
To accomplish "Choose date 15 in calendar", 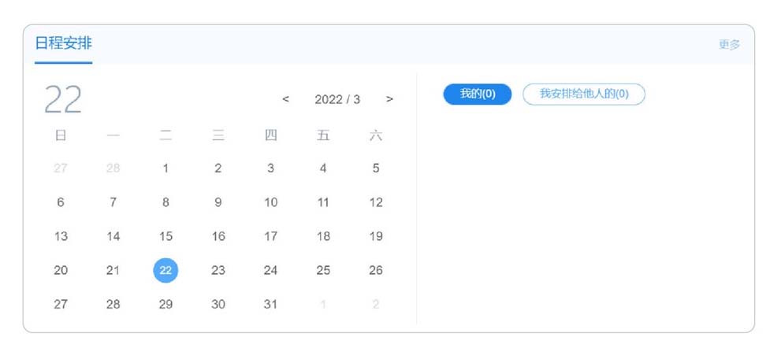I will click(x=165, y=236).
